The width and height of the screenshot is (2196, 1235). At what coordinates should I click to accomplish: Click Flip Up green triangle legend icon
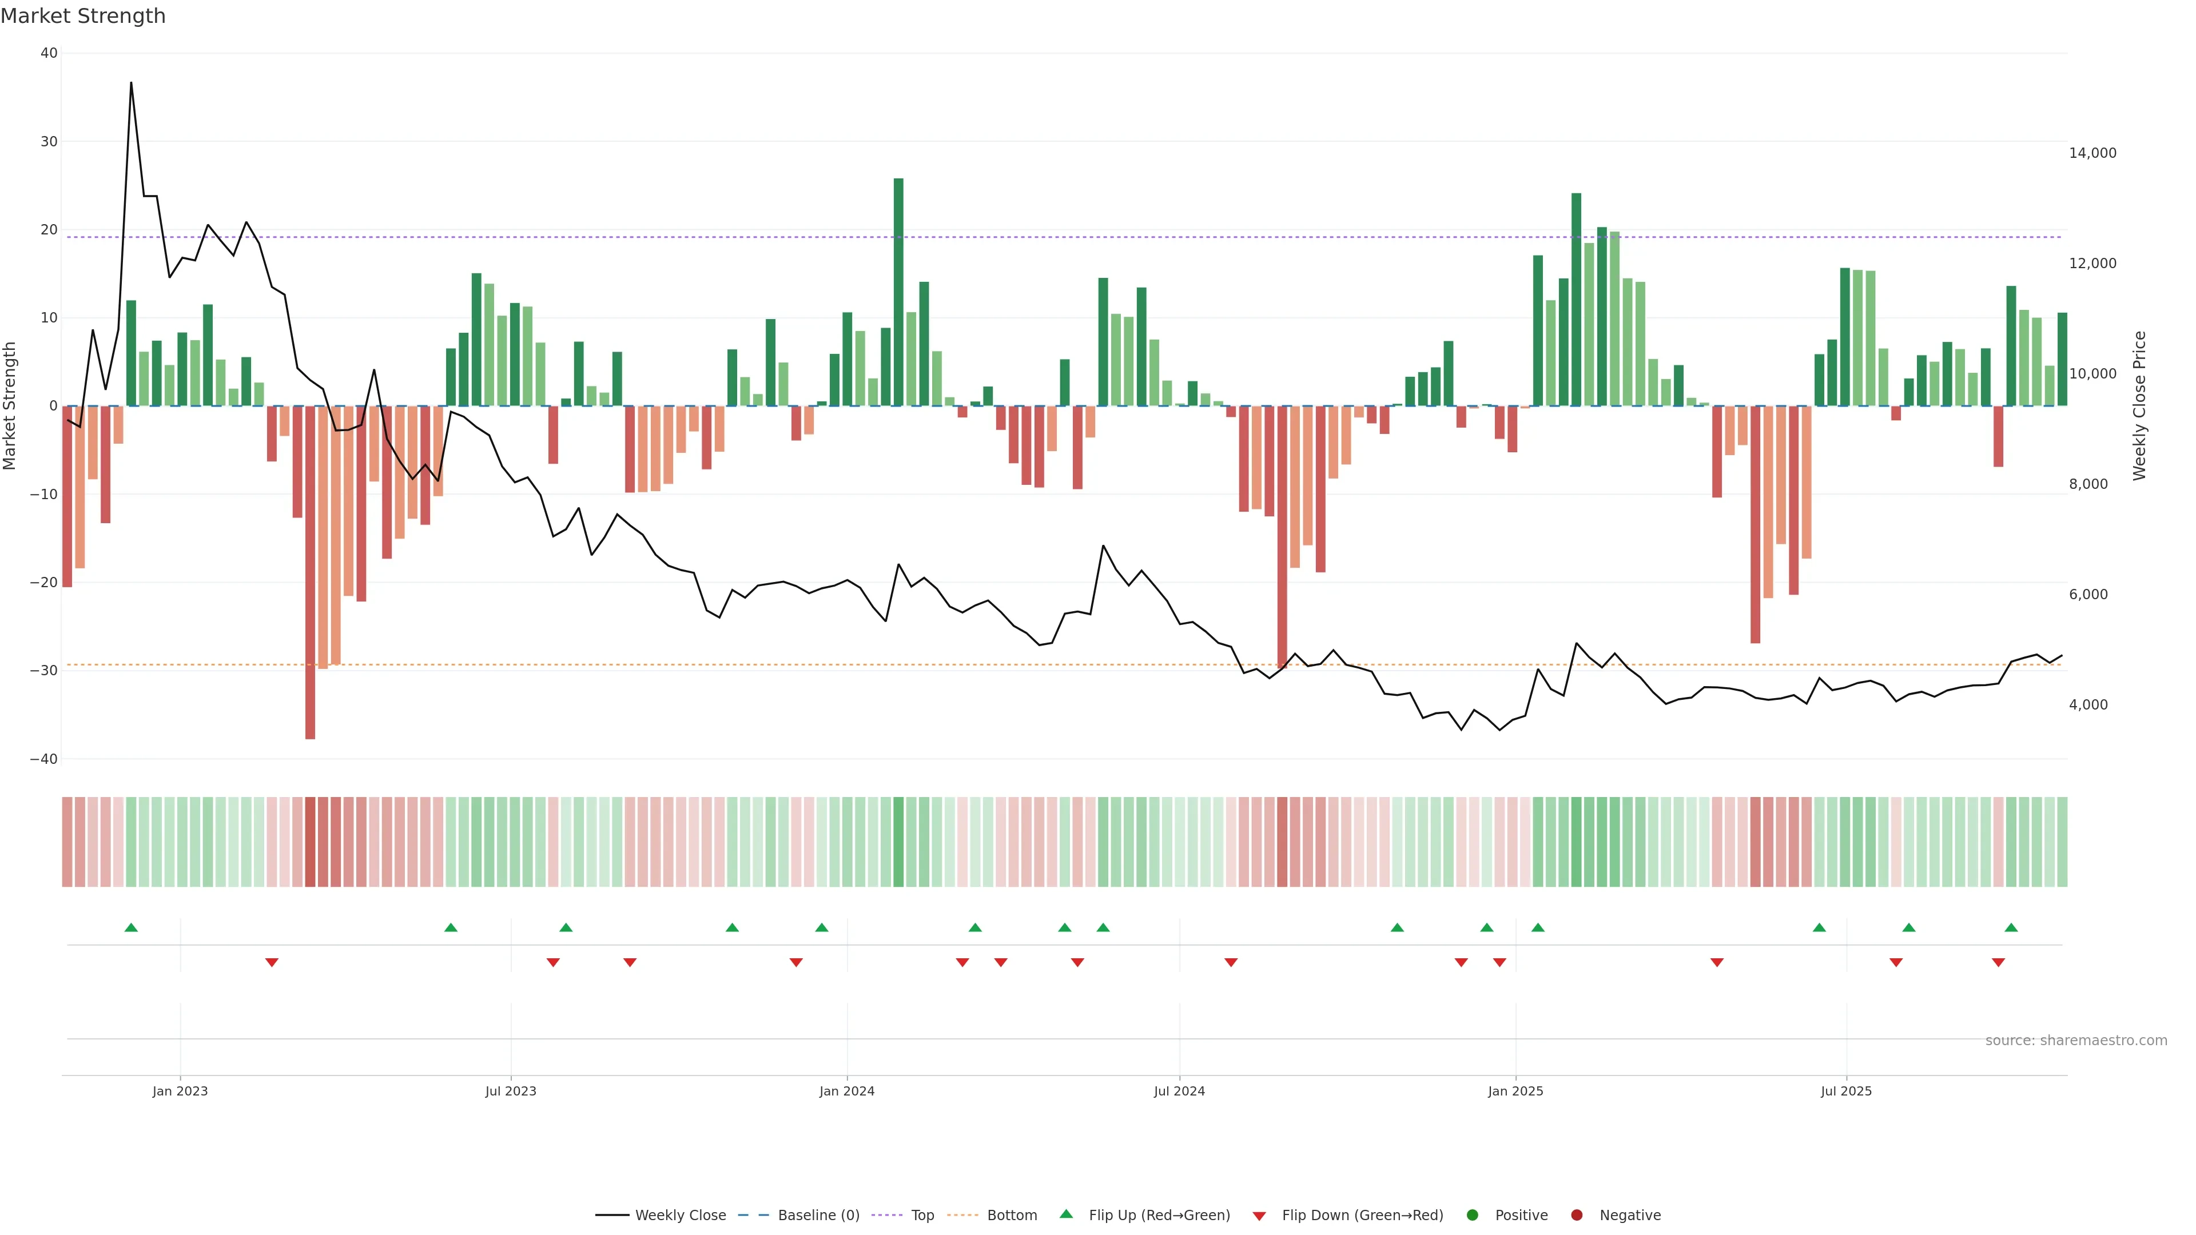click(x=1065, y=1214)
